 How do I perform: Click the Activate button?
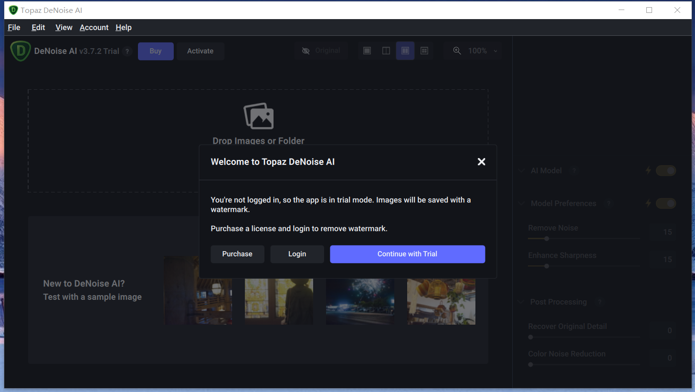[200, 51]
